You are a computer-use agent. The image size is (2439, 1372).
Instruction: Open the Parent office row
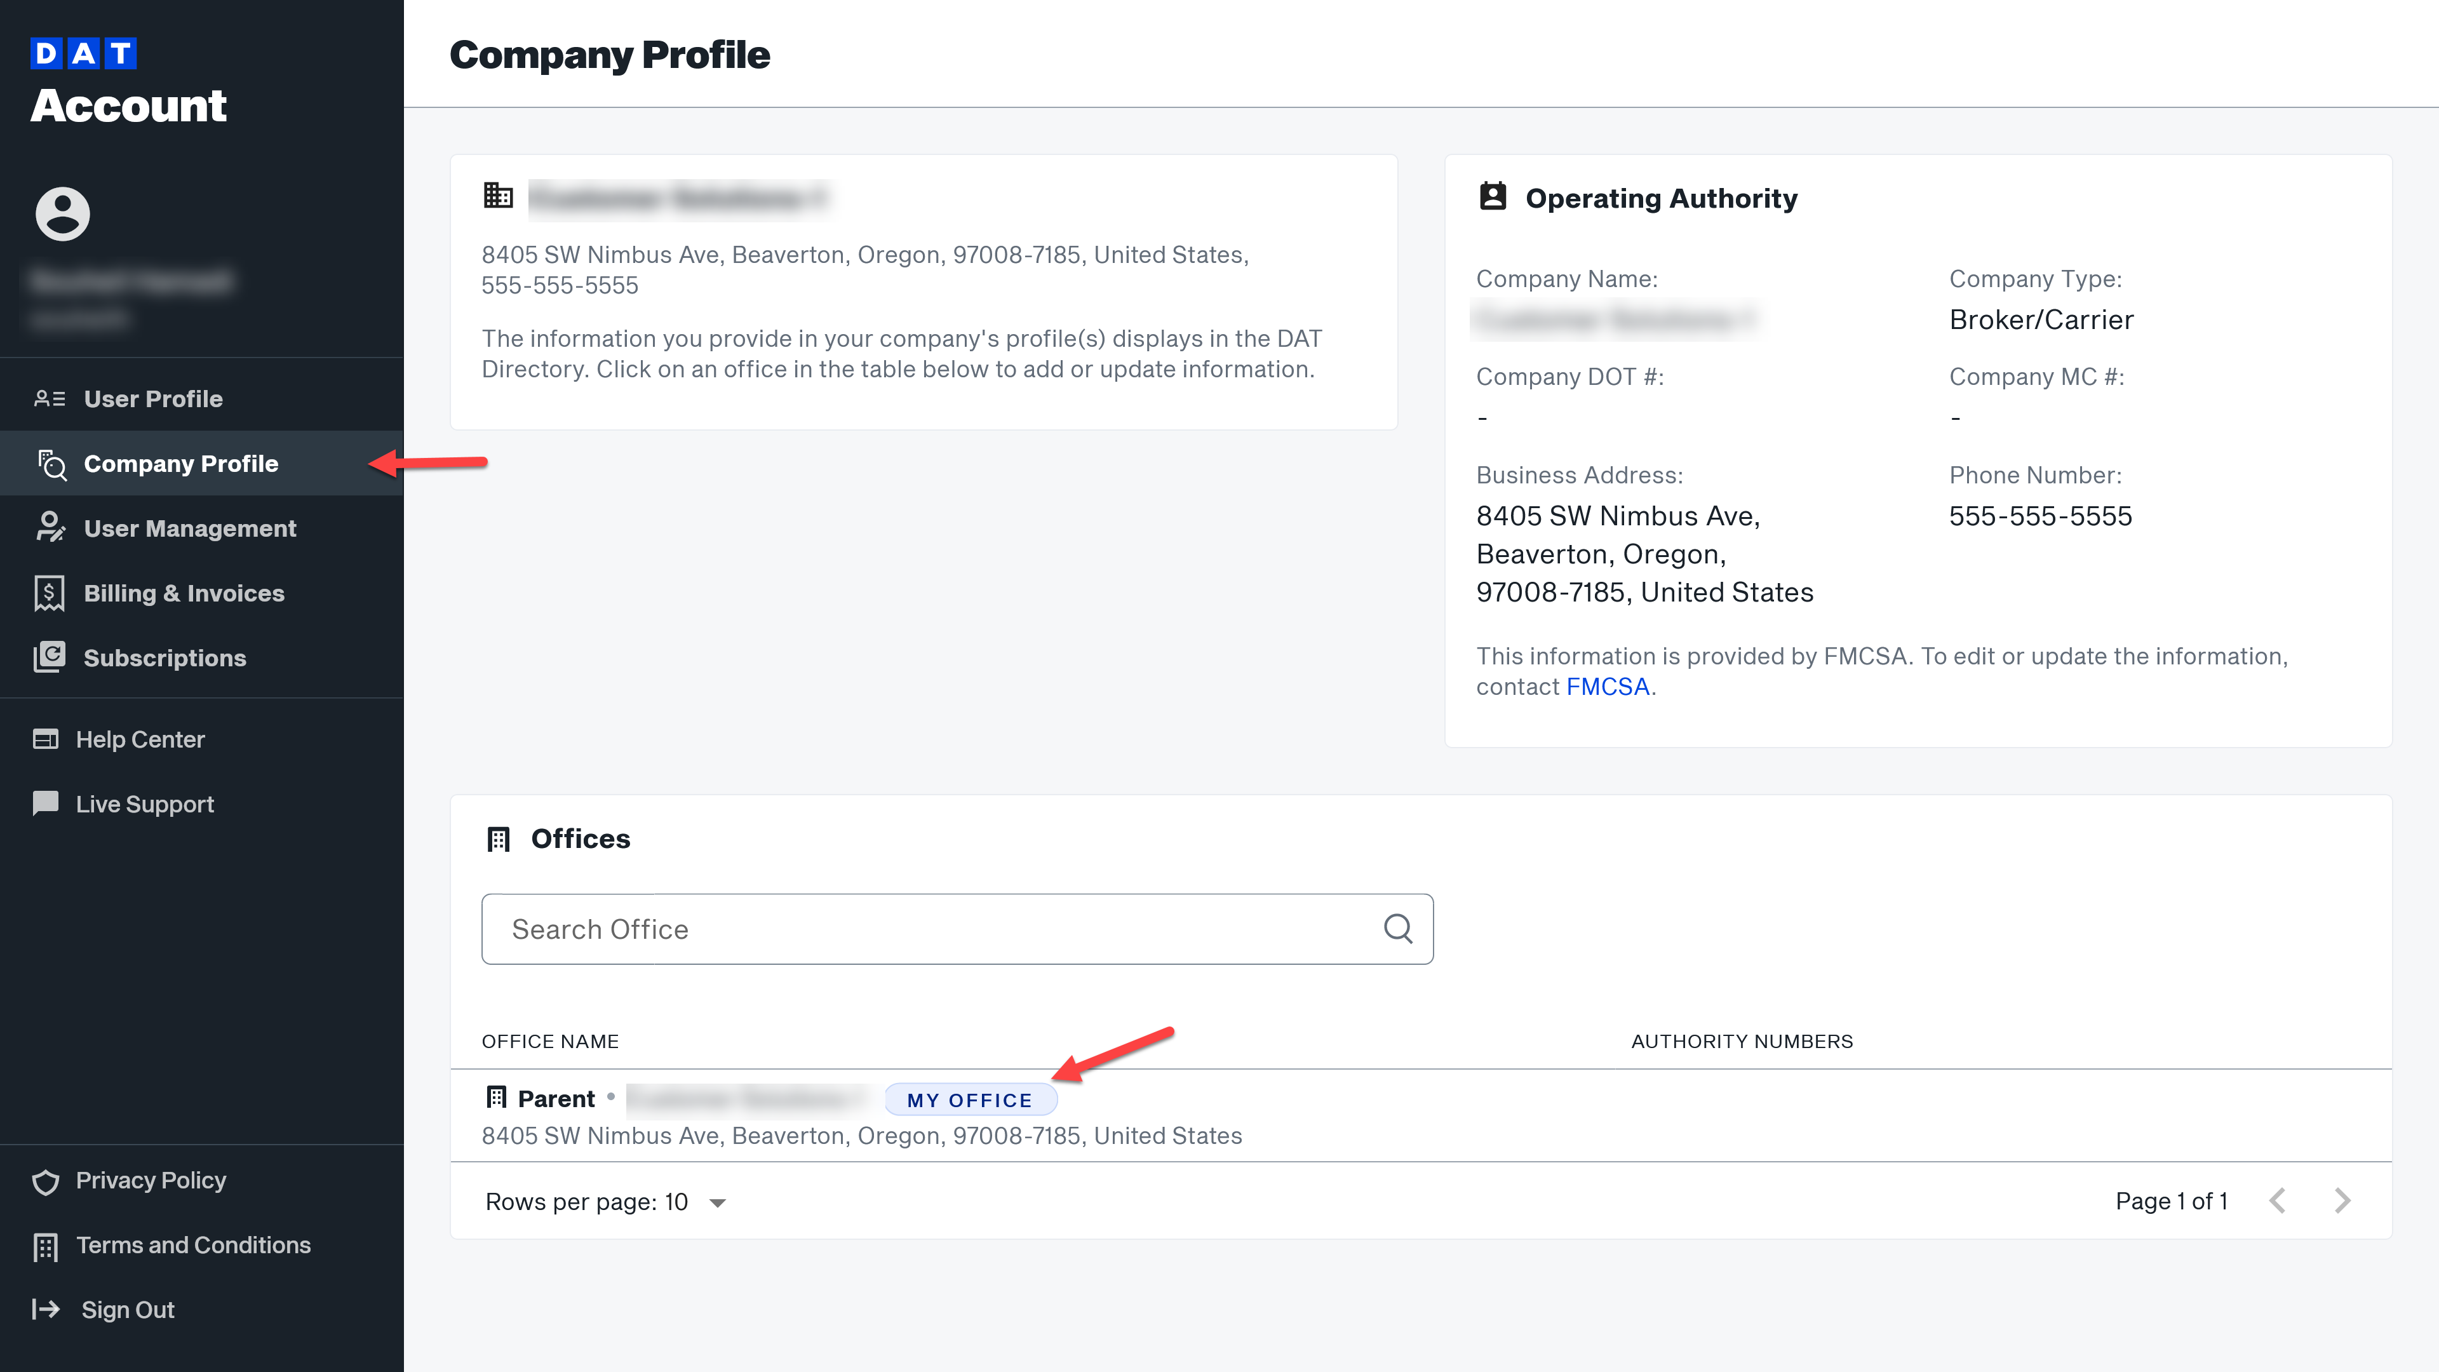coord(1420,1117)
